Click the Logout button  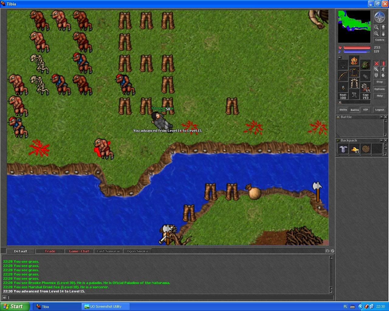tap(380, 110)
